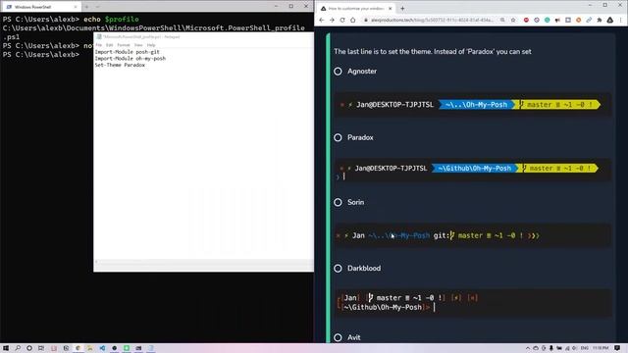
Task: Click the browser address bar
Action: click(x=433, y=20)
